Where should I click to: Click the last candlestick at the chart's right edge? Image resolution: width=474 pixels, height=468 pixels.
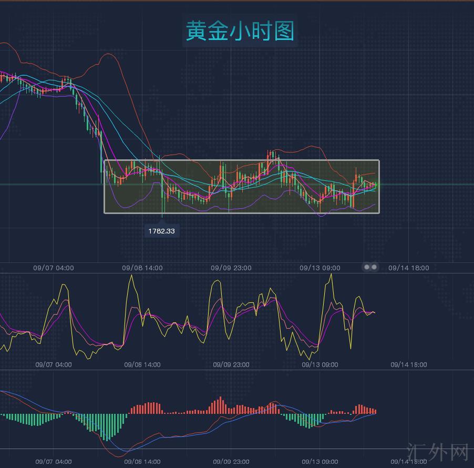point(375,185)
